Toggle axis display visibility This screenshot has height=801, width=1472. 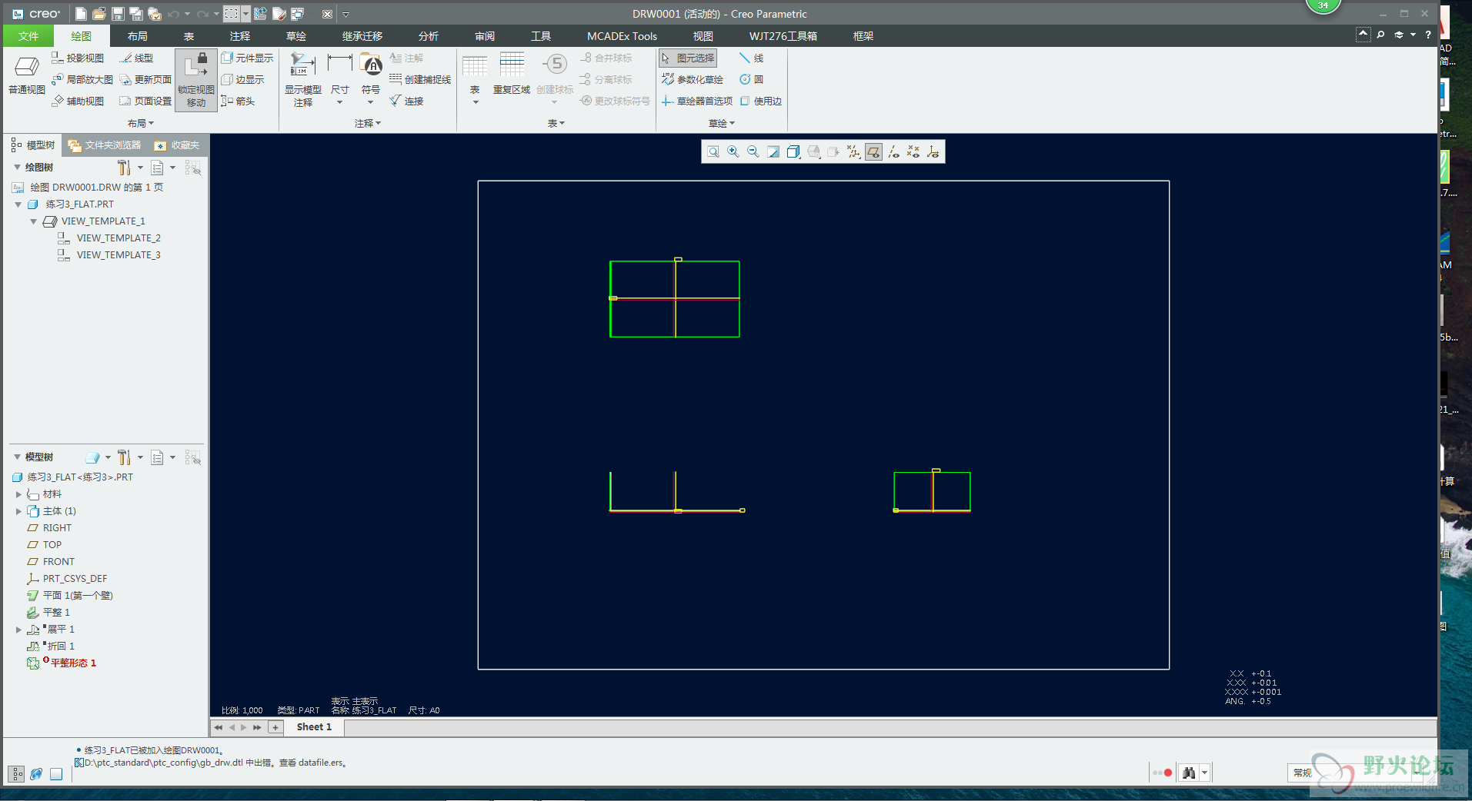click(x=893, y=152)
